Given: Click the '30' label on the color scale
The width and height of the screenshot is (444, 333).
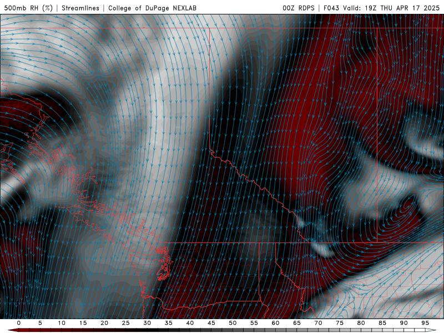Looking at the screenshot, I should 147,323.
